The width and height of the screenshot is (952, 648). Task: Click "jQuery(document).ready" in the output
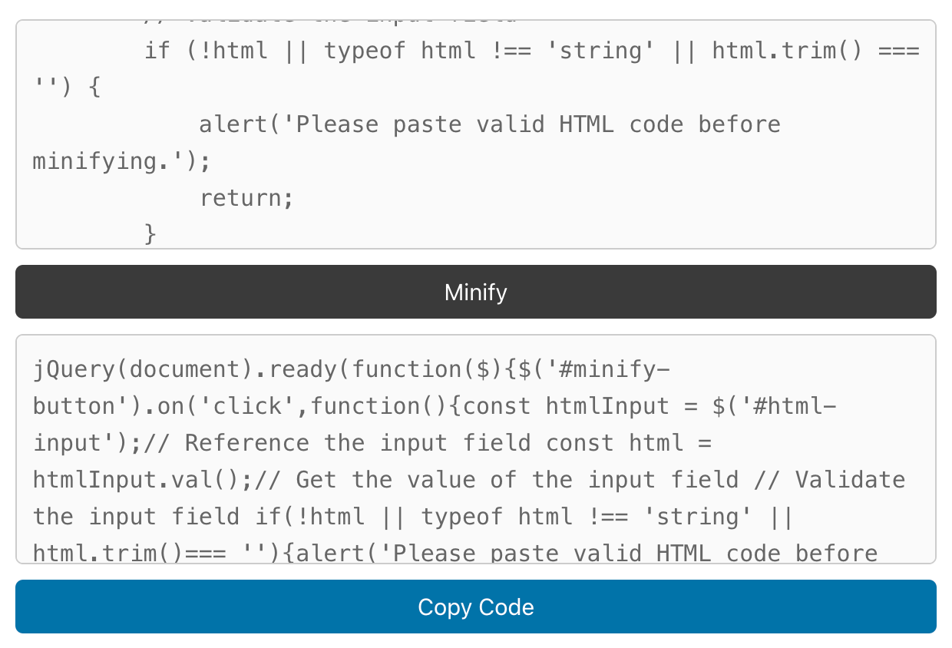184,369
